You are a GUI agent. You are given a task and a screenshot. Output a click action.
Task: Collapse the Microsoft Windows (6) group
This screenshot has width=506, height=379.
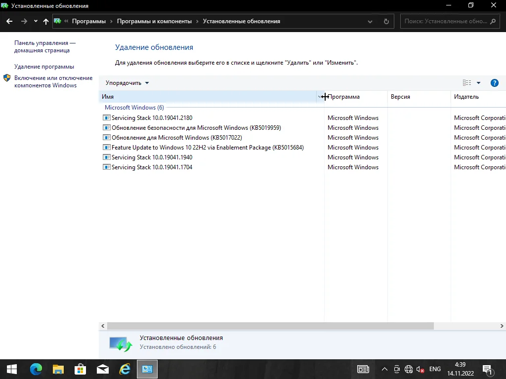pyautogui.click(x=134, y=107)
